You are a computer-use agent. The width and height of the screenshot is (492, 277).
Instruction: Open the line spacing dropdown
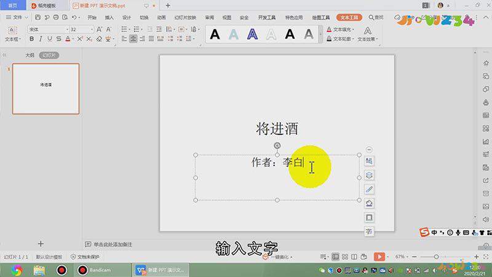[190, 39]
